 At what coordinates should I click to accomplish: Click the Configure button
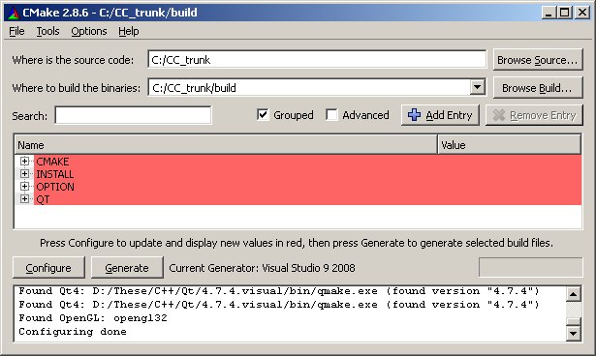[48, 268]
